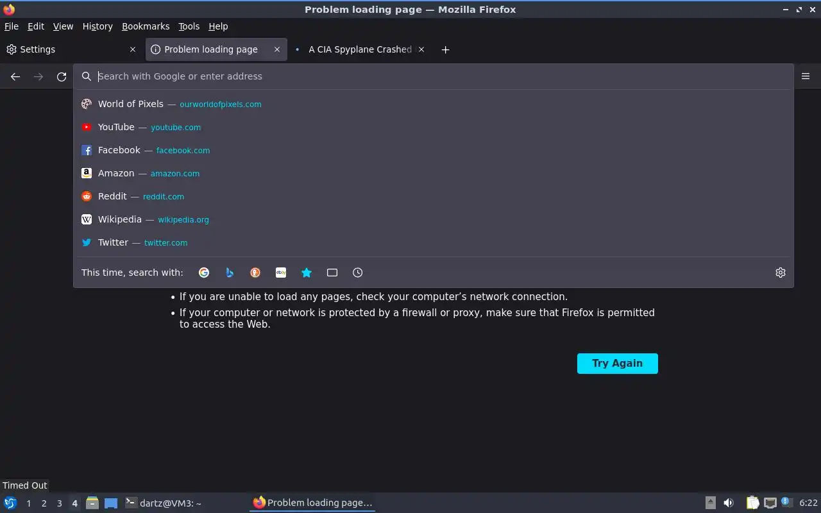Open the Edit menu
821x513 pixels.
pyautogui.click(x=36, y=26)
